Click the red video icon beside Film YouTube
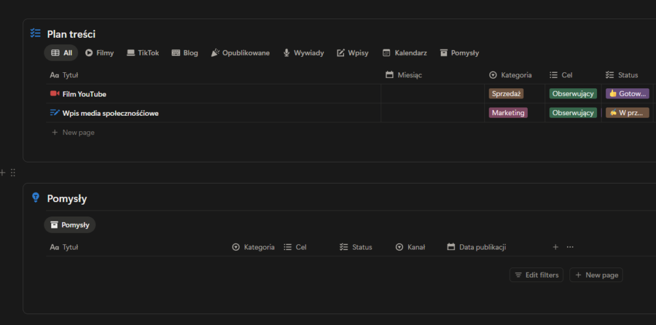The width and height of the screenshot is (656, 325). point(54,94)
